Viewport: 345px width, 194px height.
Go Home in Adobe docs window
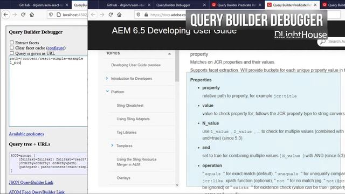pyautogui.click(x=119, y=15)
